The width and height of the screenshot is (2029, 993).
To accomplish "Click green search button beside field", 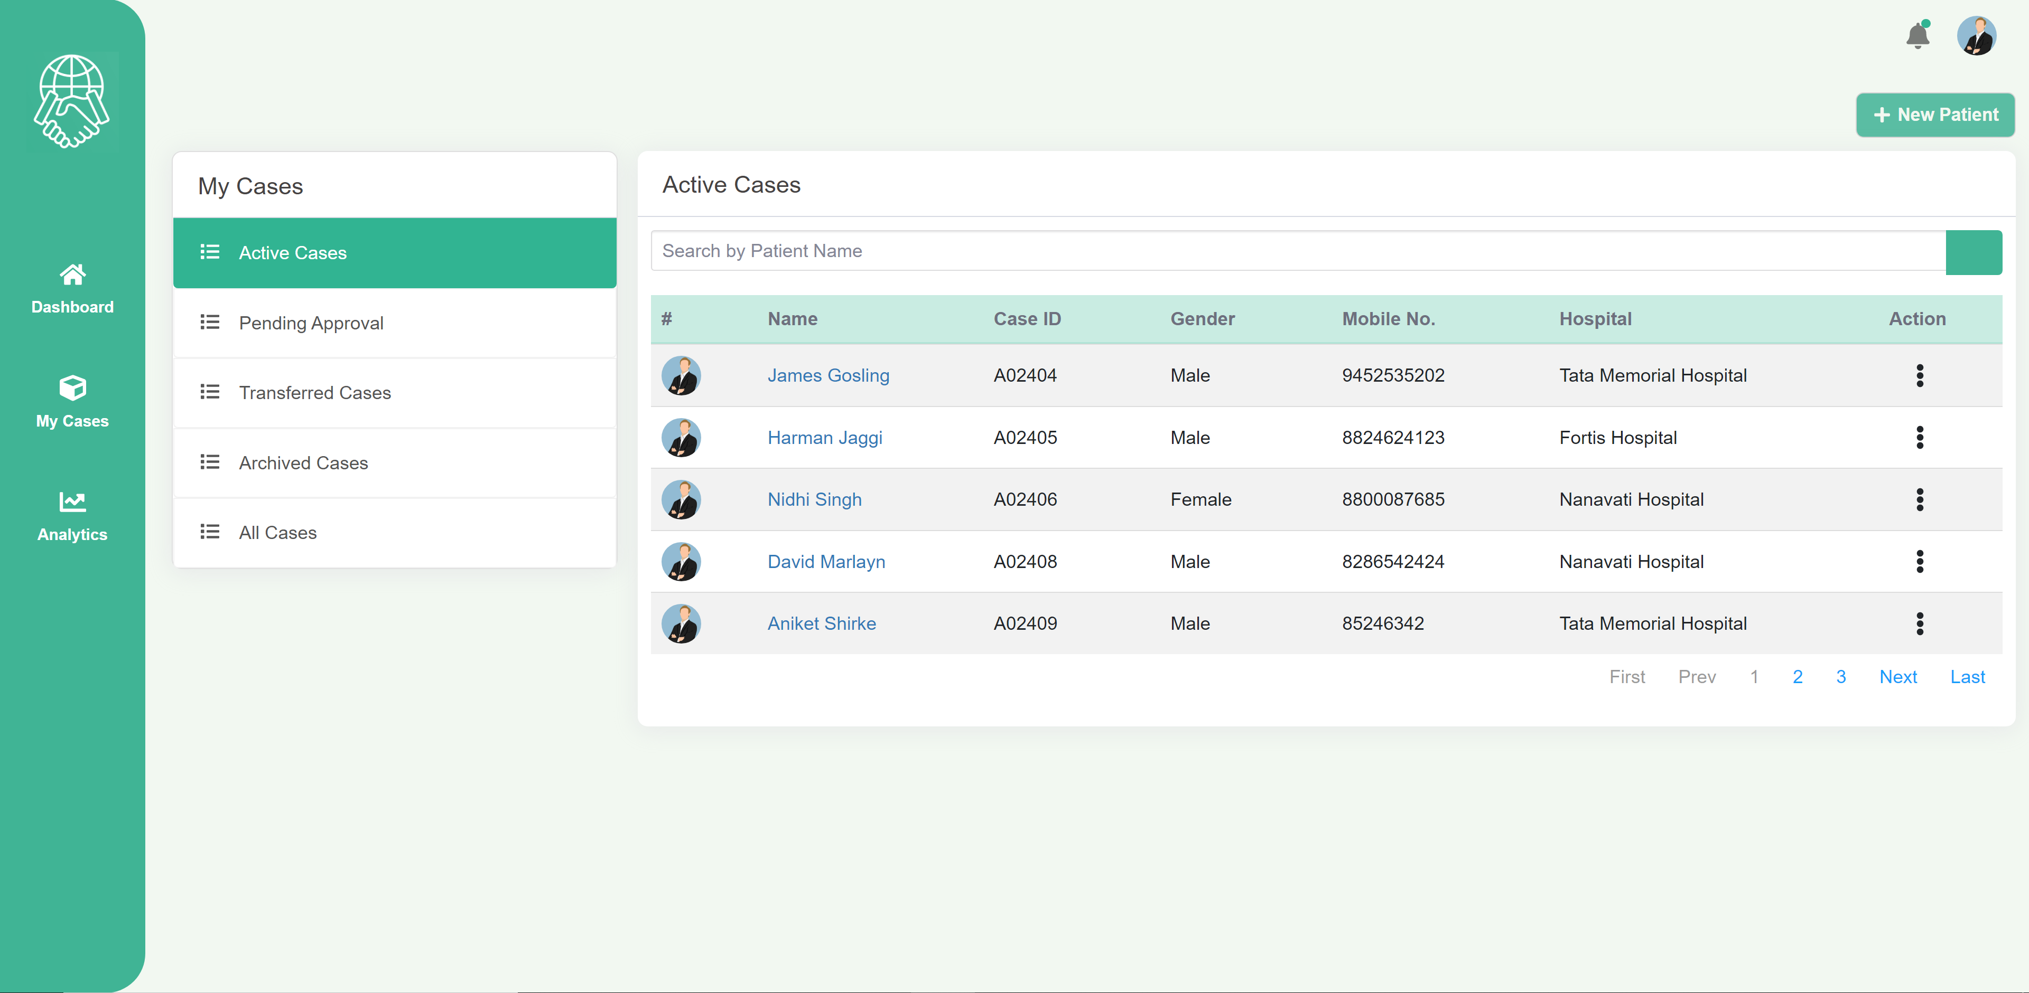I will (1973, 252).
